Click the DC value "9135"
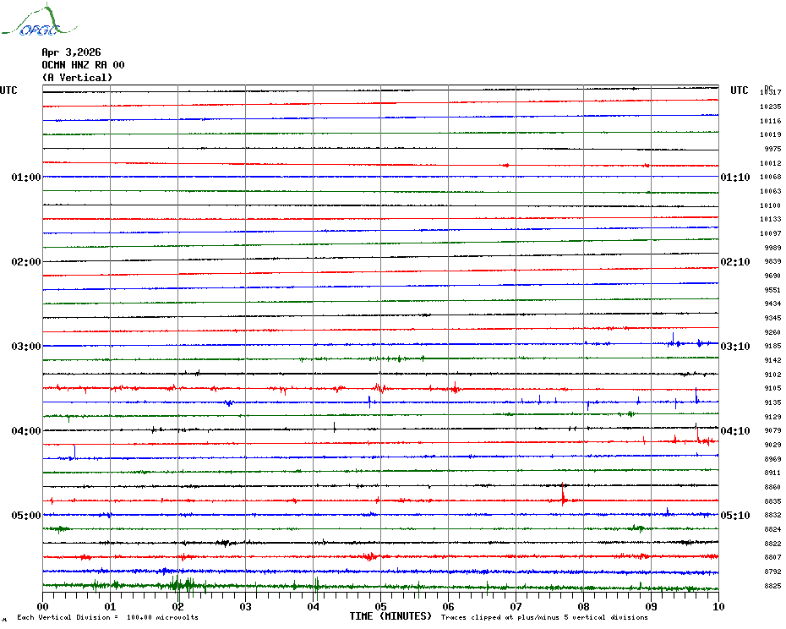The height and width of the screenshot is (629, 786). click(772, 402)
